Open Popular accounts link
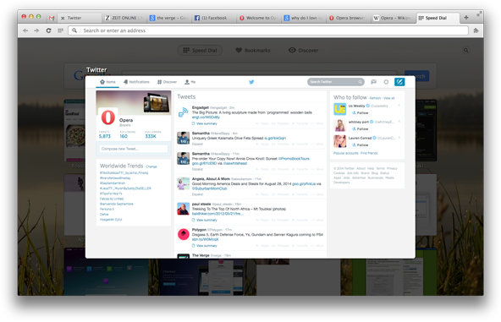 click(346, 153)
